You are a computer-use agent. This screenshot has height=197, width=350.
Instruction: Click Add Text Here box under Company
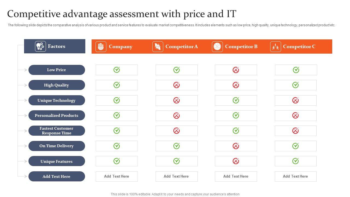(x=117, y=176)
